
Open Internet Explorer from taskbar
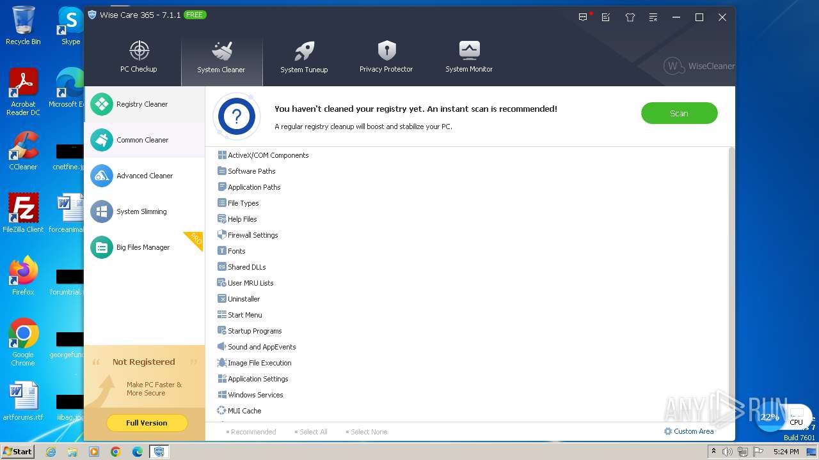click(51, 452)
